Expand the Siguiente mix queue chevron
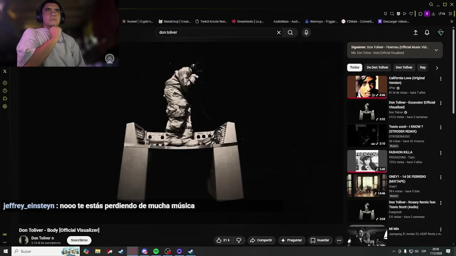 [x=436, y=50]
